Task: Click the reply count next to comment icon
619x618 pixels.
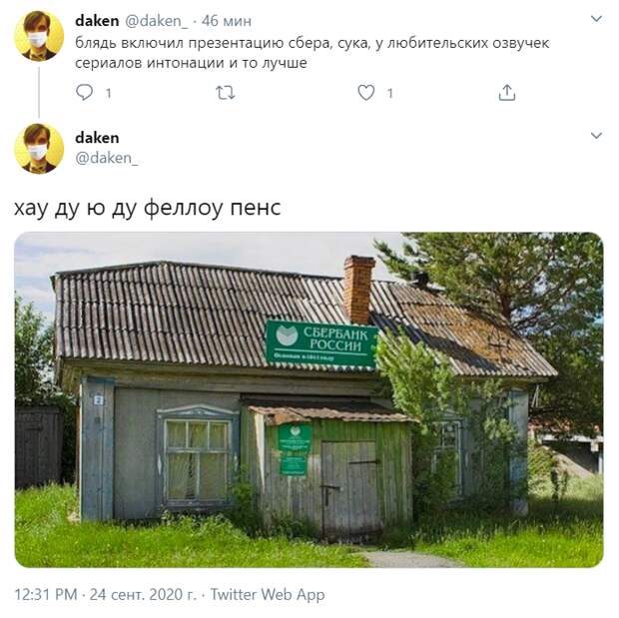Action: click(108, 93)
